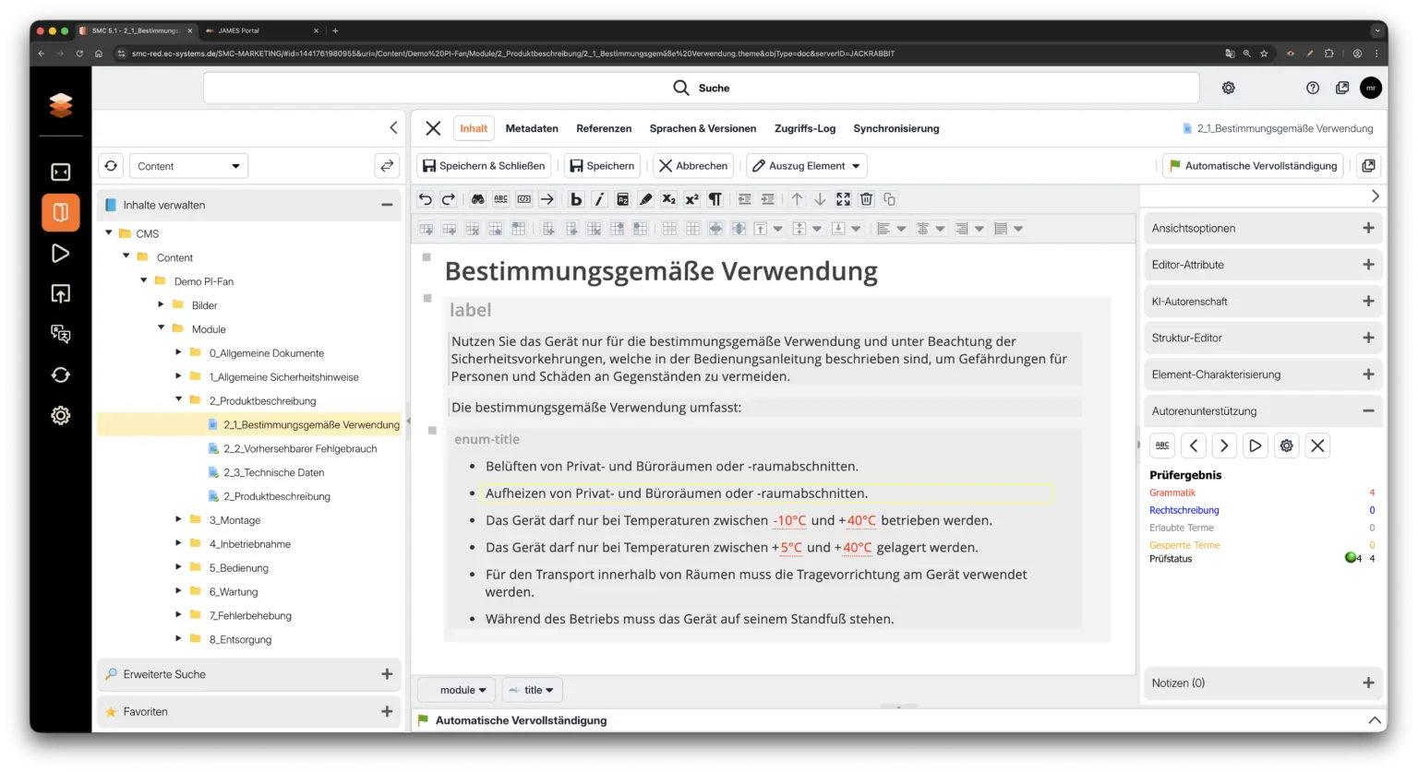Select the italic formatting icon
This screenshot has height=772, width=1418.
click(599, 198)
